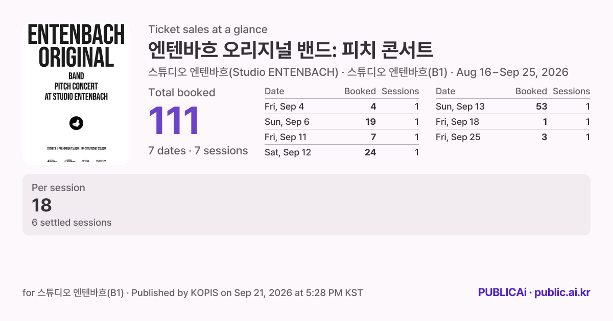Click the Total booked 111 figure
613x321 pixels.
[x=174, y=121]
